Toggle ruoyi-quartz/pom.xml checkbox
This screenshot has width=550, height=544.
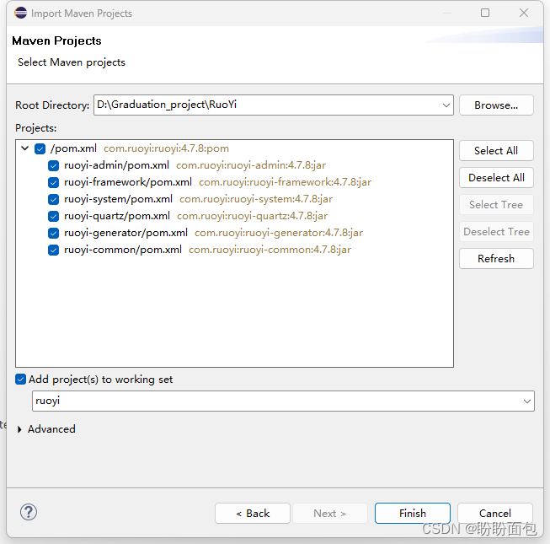coord(53,216)
